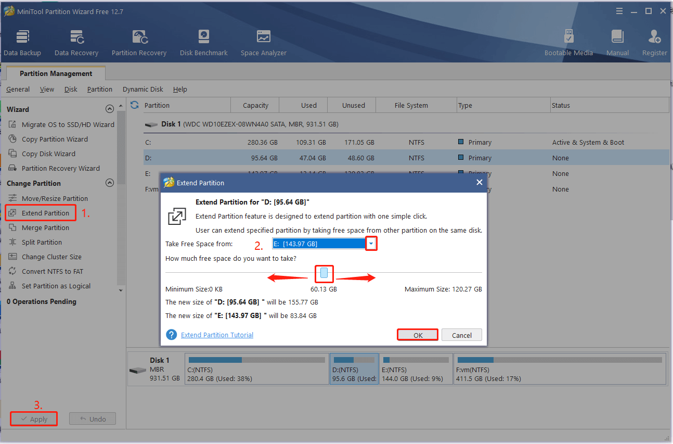Image resolution: width=673 pixels, height=444 pixels.
Task: Click the Type column header
Action: point(503,105)
